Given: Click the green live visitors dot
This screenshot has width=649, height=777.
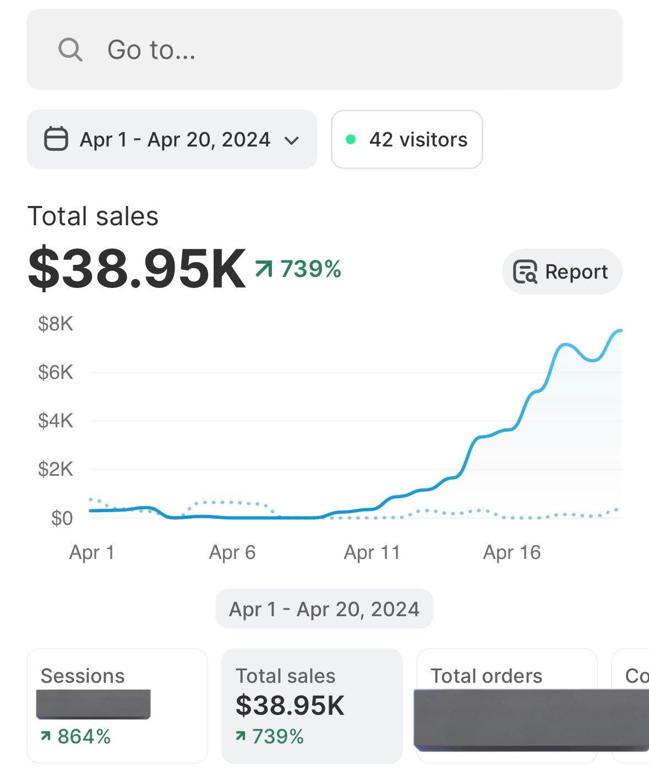Looking at the screenshot, I should pyautogui.click(x=350, y=139).
